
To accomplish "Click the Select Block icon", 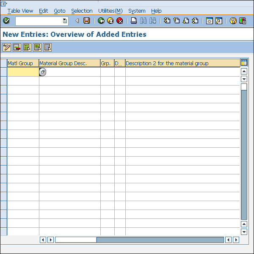I will 37,47.
